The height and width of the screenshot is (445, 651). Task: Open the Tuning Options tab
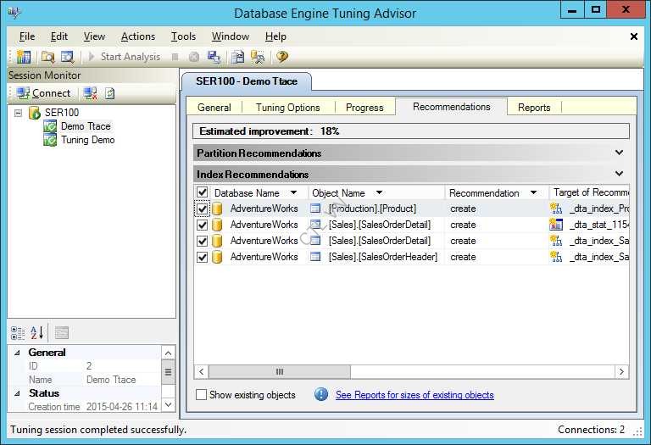287,108
